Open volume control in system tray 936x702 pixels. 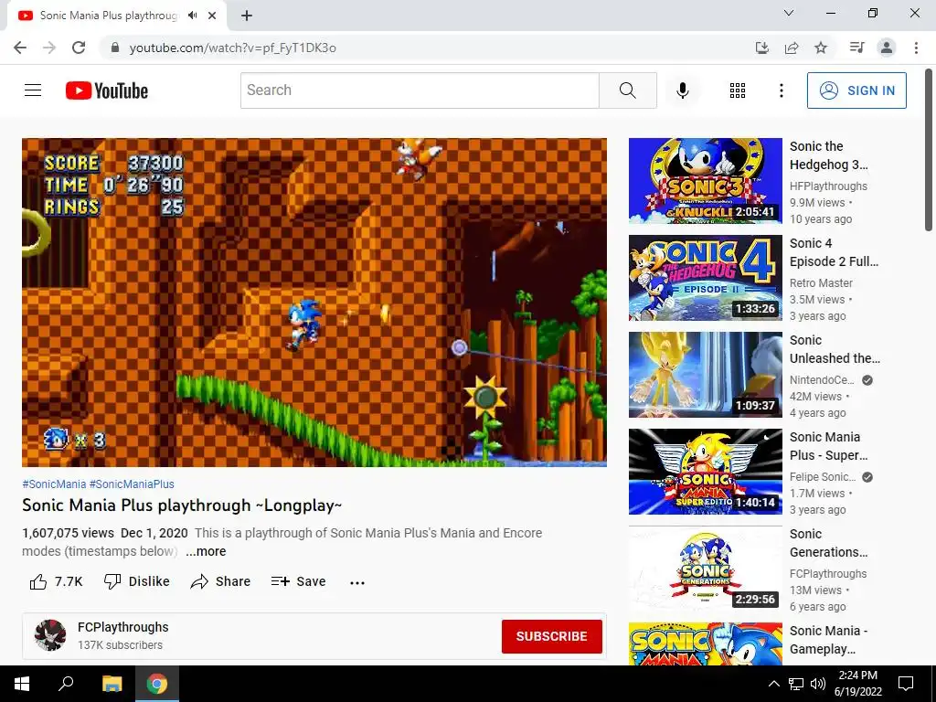click(x=818, y=684)
